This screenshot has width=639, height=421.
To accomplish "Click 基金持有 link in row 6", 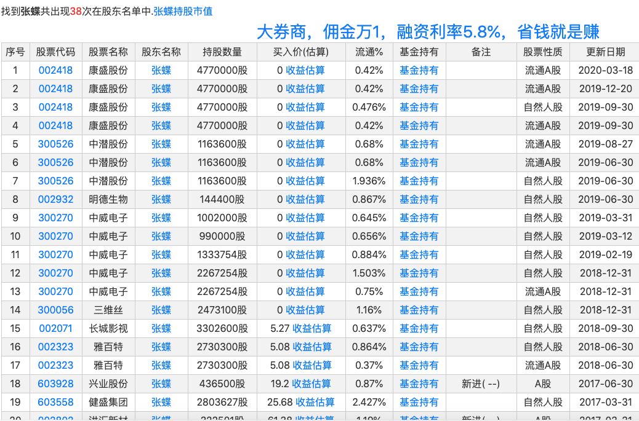I will (419, 163).
